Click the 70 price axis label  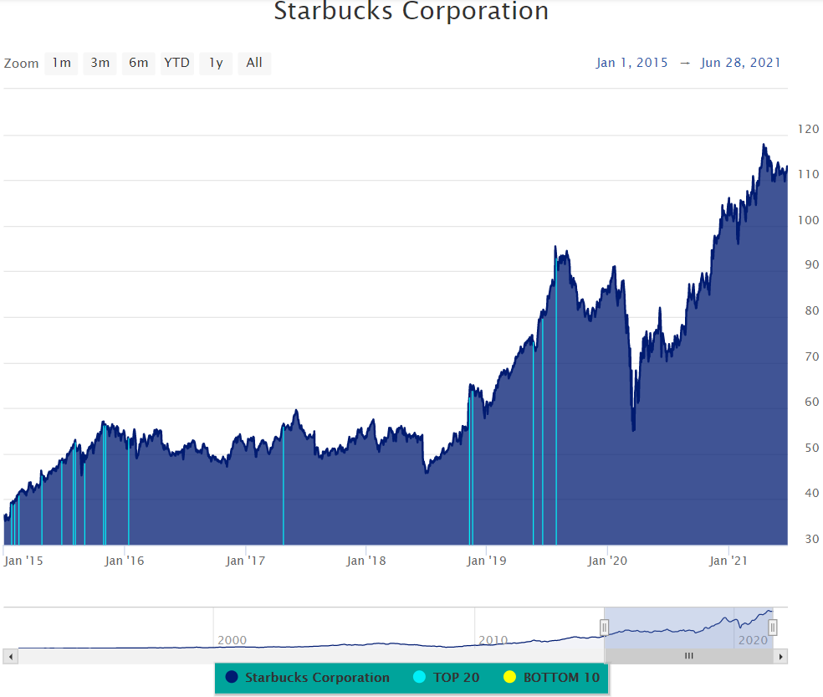[812, 356]
